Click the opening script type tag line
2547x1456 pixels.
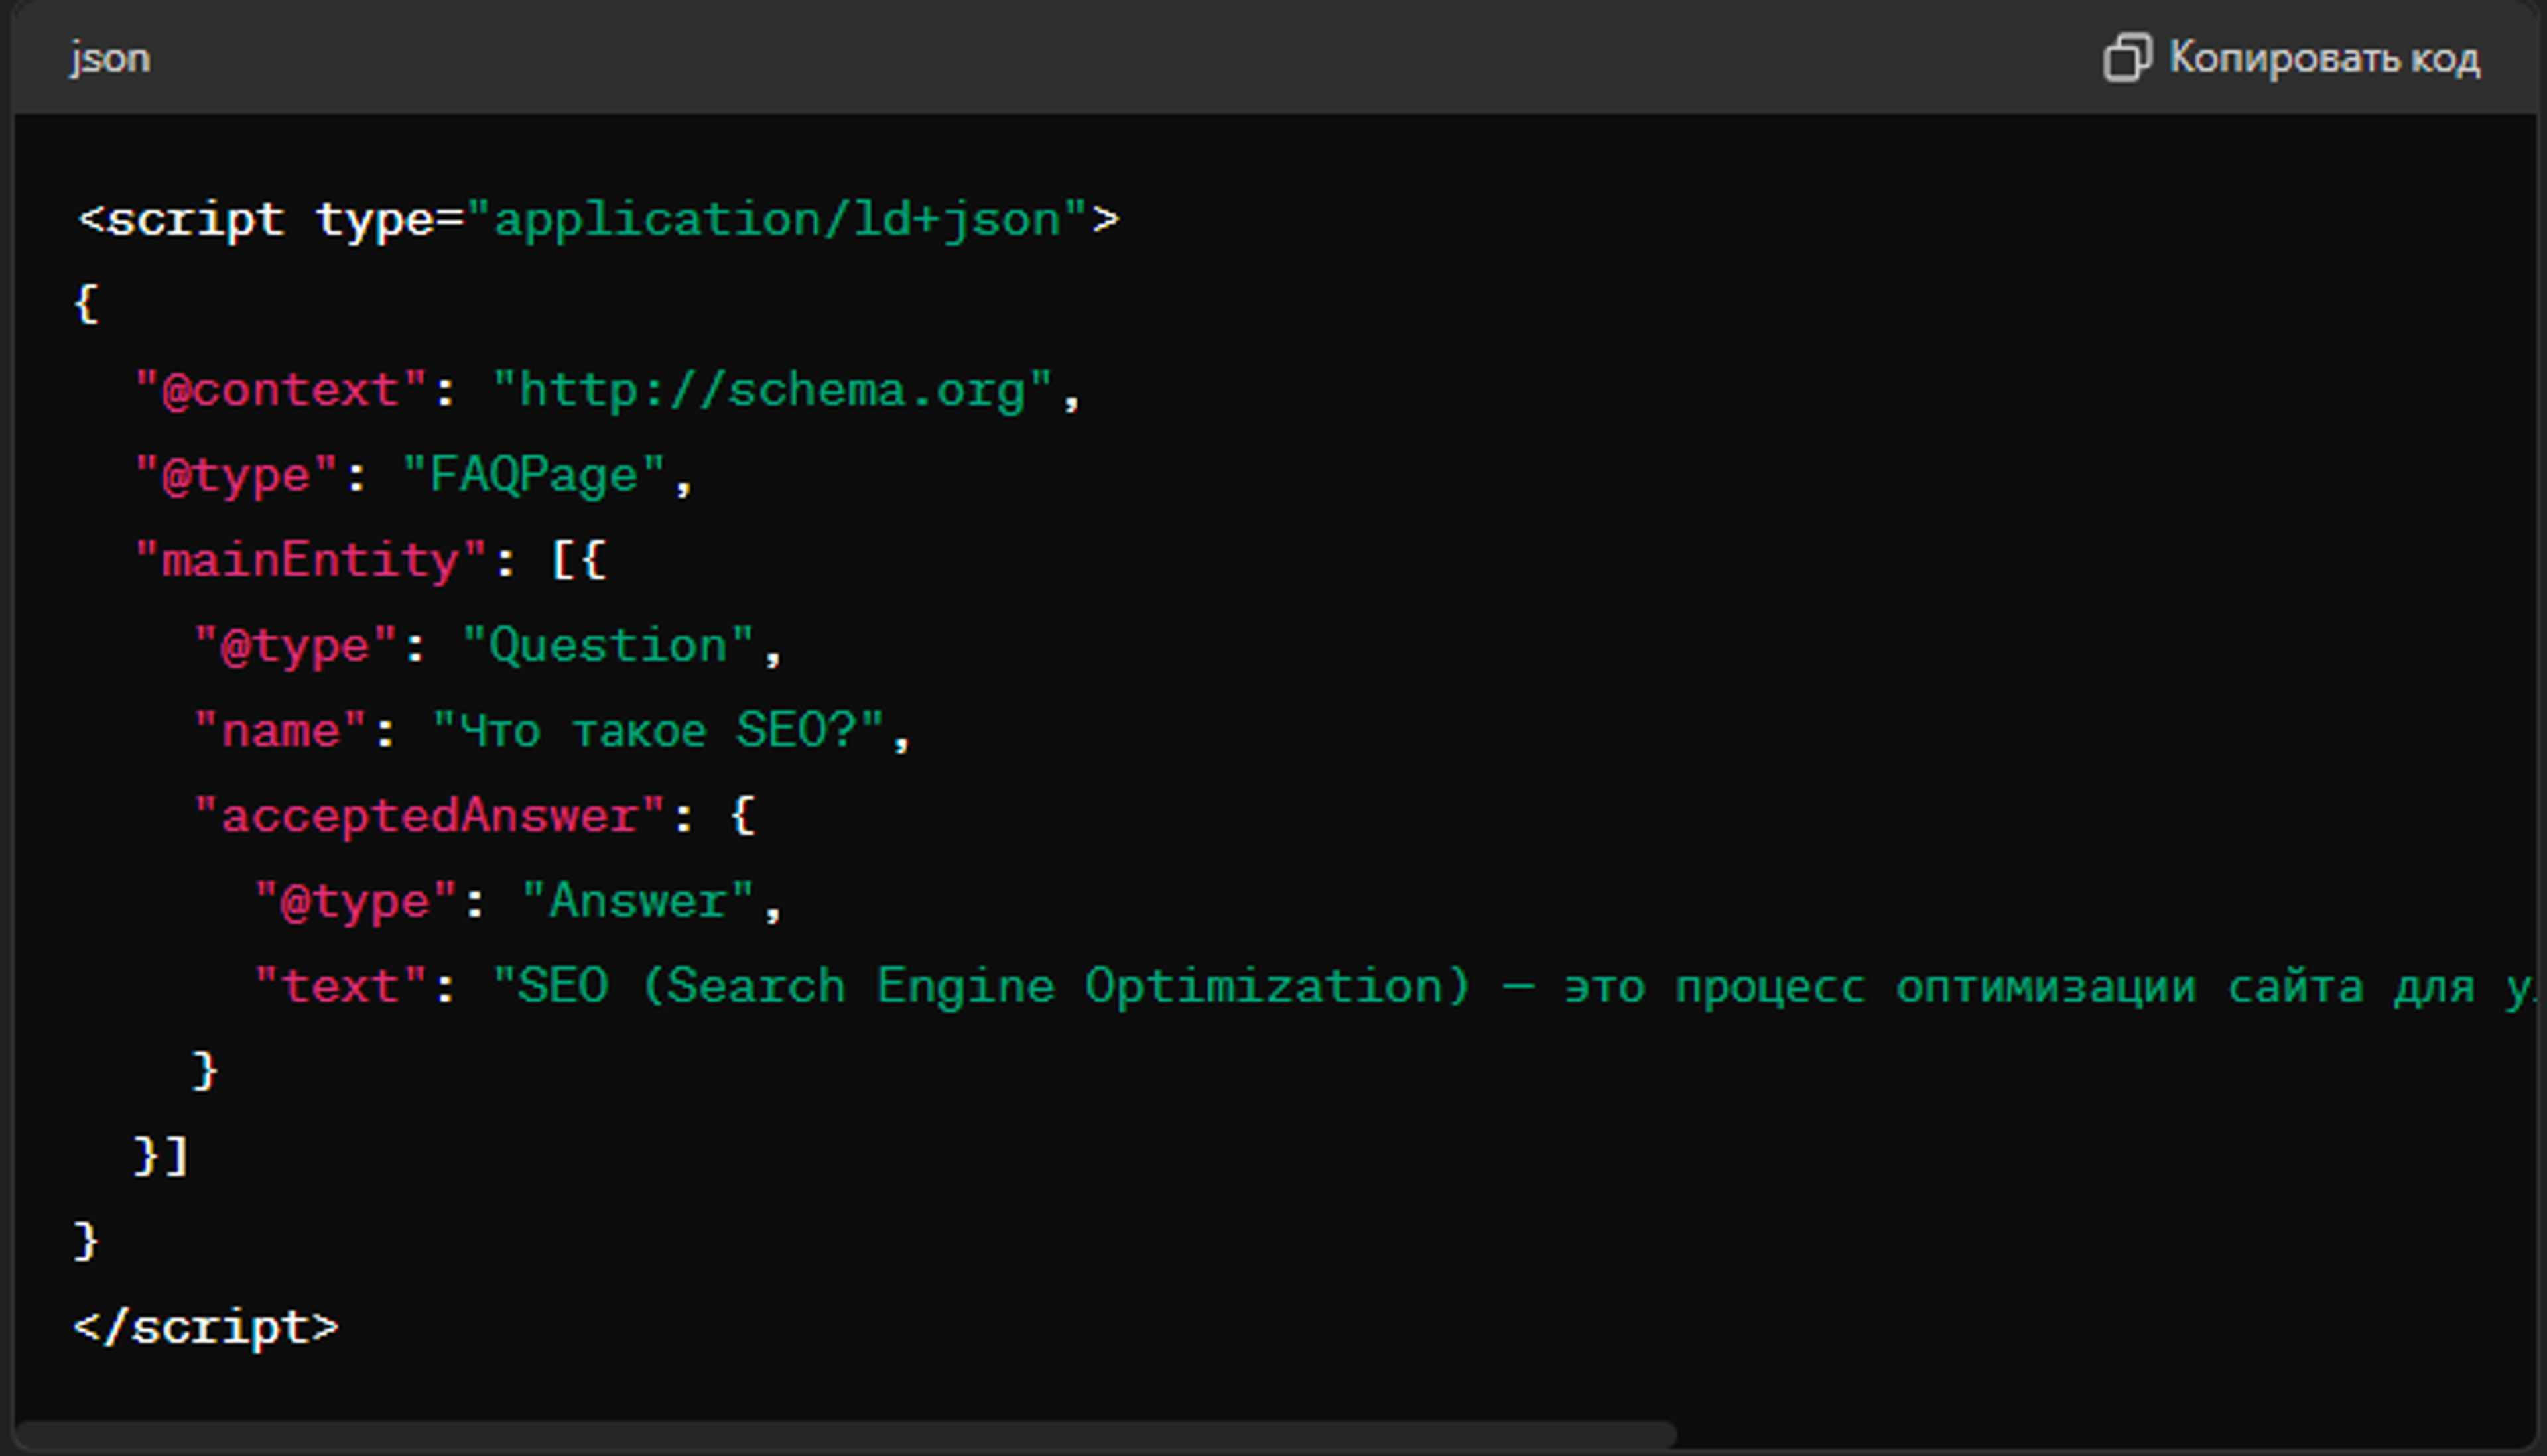(598, 220)
